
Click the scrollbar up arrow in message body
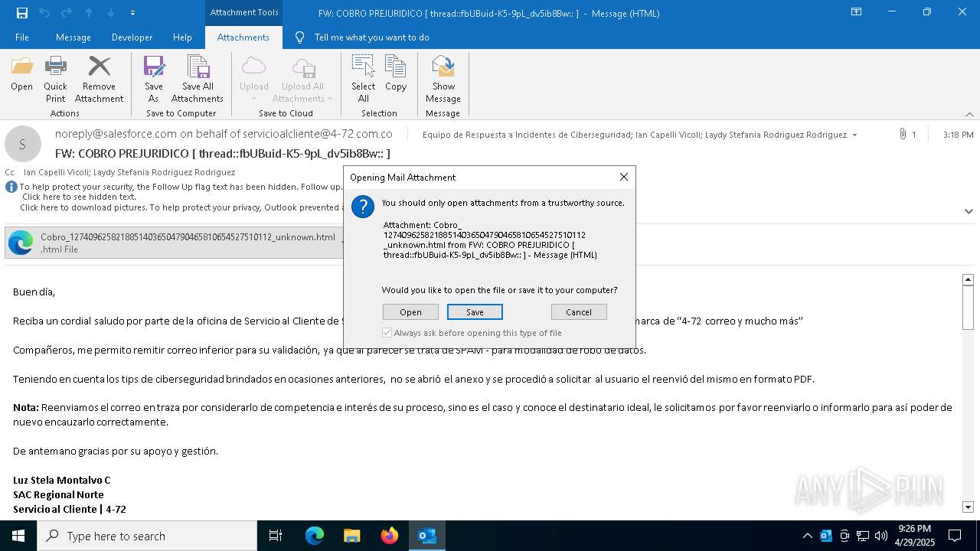[x=968, y=279]
